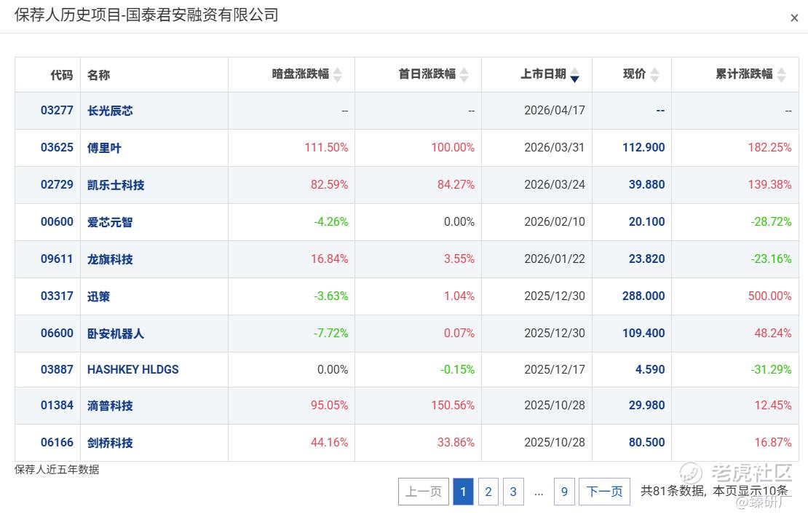
Task: Open stock code 03625
Action: (58, 147)
